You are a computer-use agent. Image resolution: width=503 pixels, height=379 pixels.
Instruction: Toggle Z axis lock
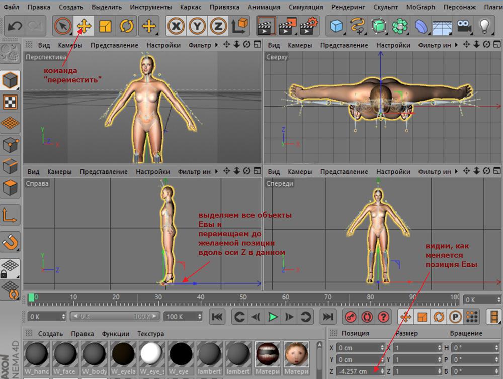(218, 25)
